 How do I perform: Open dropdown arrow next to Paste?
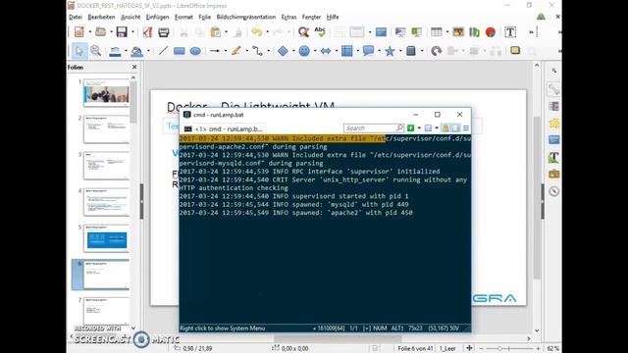tap(227, 32)
